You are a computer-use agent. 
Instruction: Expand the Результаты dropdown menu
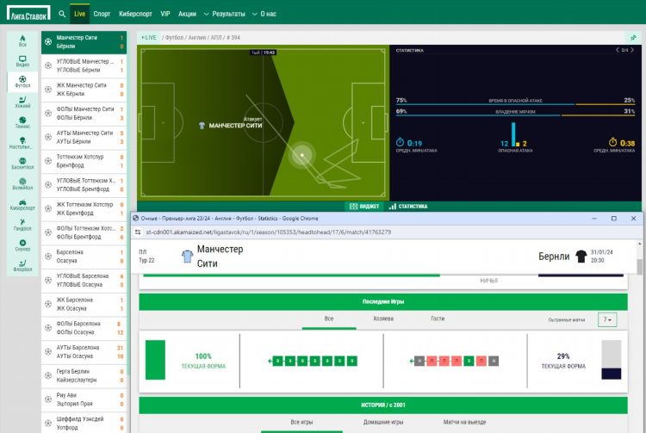click(225, 14)
